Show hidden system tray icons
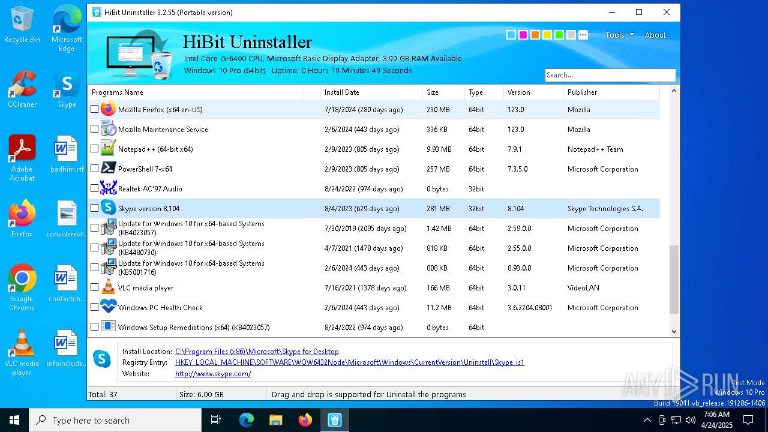Viewport: 768px width, 432px height. click(647, 420)
